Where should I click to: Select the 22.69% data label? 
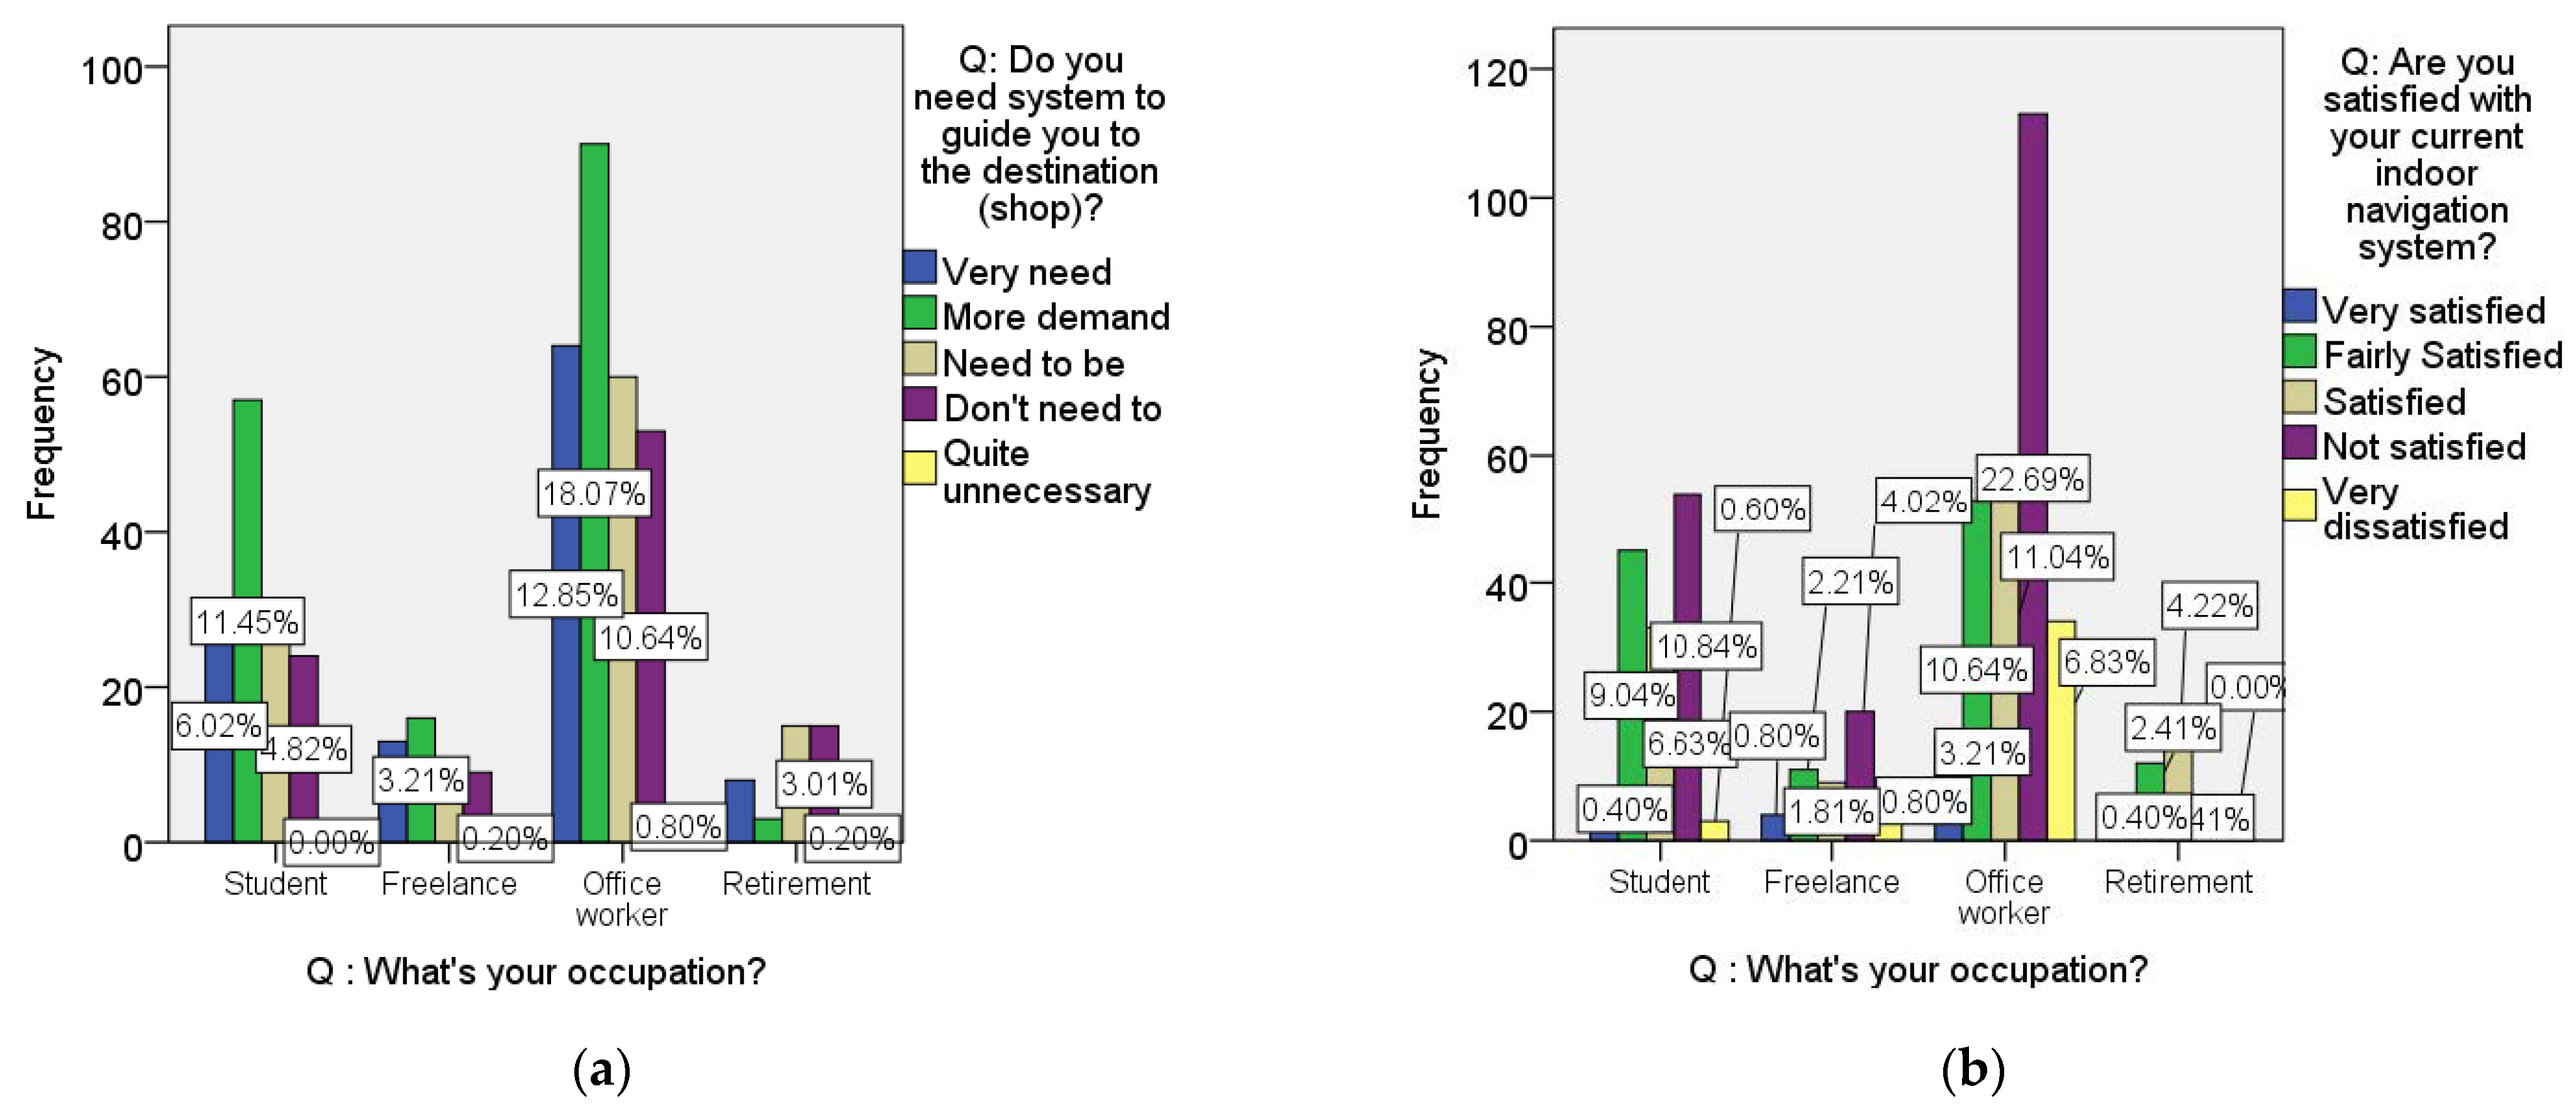(2032, 479)
